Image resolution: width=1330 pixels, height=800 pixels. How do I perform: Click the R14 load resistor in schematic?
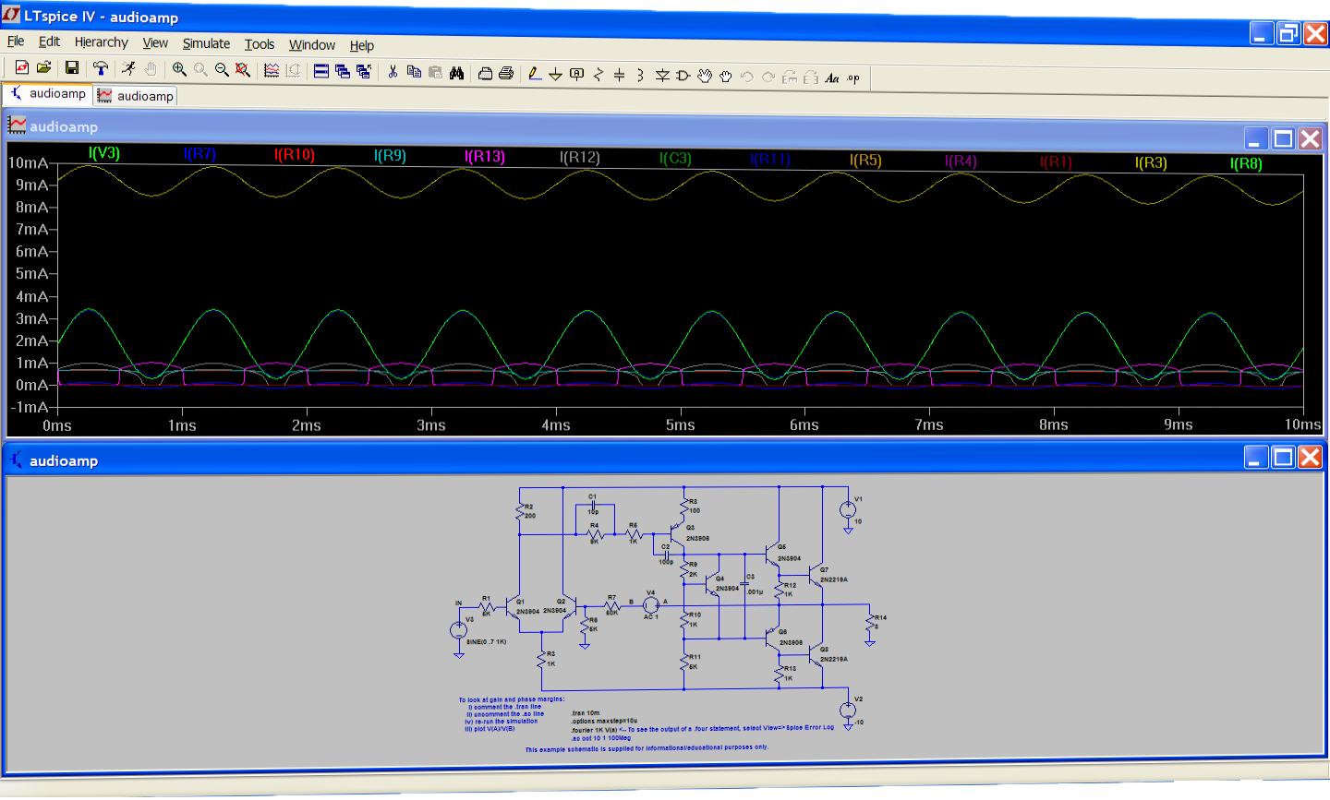point(871,625)
